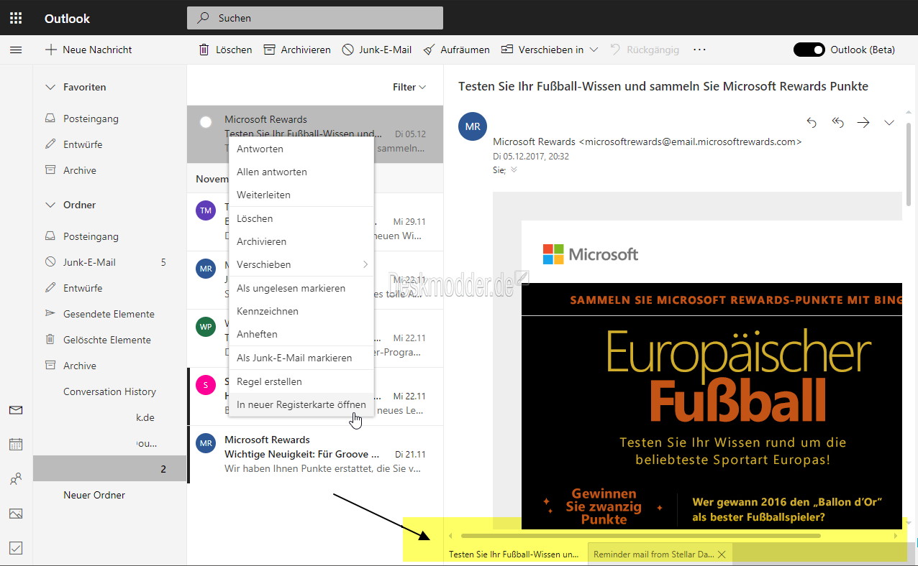This screenshot has width=918, height=566.
Task: Choose Allen antworten in the context menu
Action: tap(301, 172)
